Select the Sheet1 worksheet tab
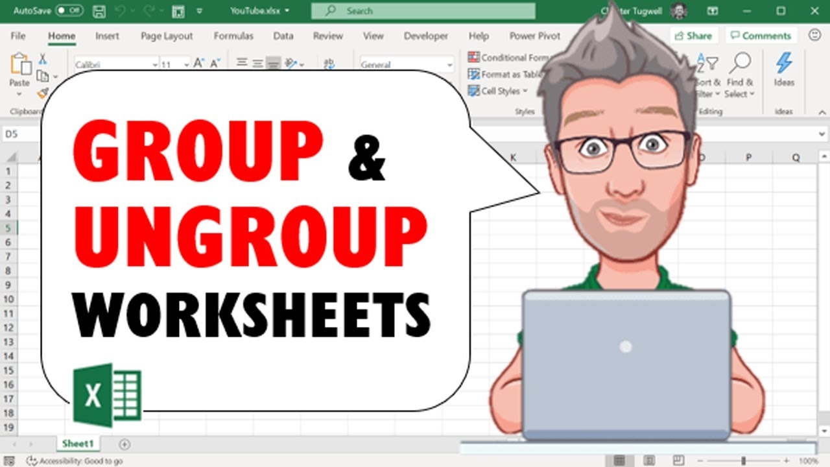The height and width of the screenshot is (467, 830). [x=78, y=444]
